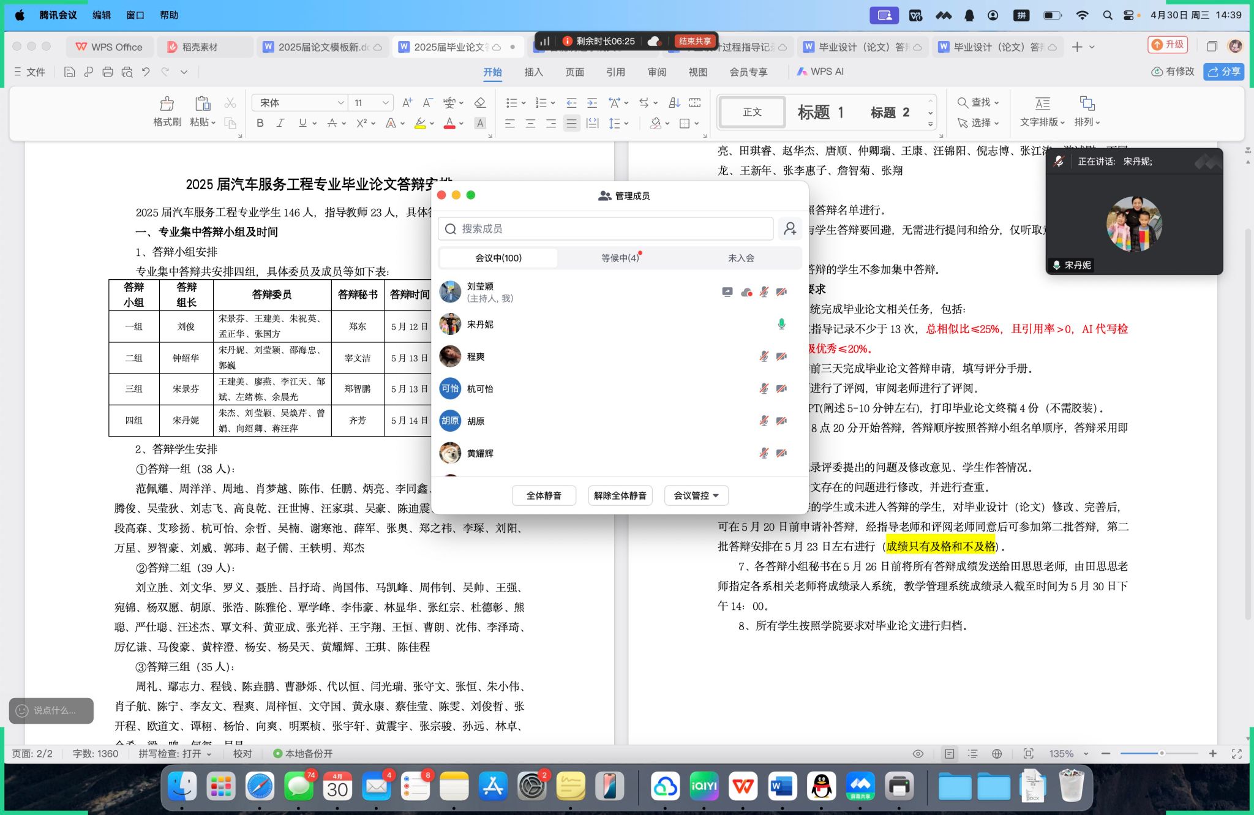1254x815 pixels.
Task: Click the invite member icon beside search
Action: [790, 229]
